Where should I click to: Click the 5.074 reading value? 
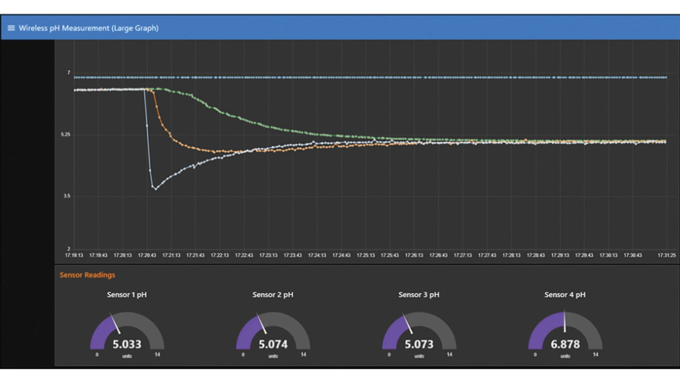pos(273,344)
